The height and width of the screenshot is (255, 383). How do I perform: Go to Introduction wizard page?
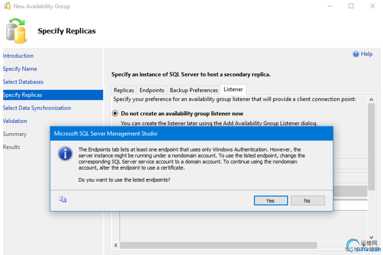18,56
